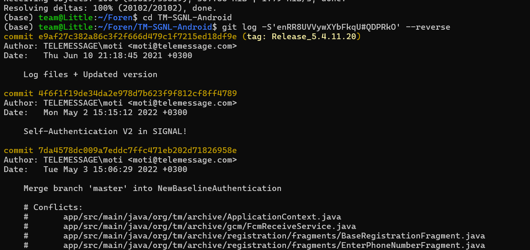The height and width of the screenshot is (250, 530).
Task: Click the 'Log files + Updated version' message
Action: [x=90, y=74]
